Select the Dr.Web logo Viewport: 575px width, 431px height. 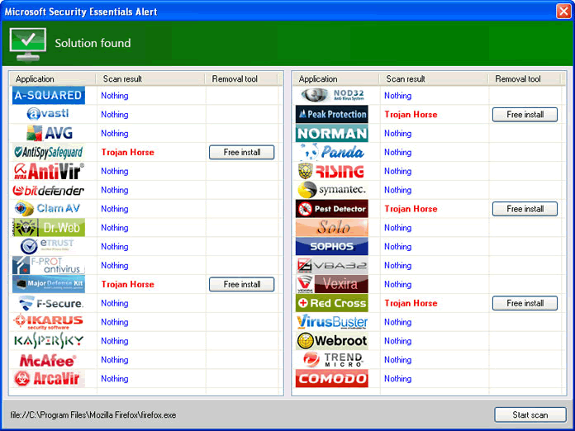pyautogui.click(x=49, y=228)
